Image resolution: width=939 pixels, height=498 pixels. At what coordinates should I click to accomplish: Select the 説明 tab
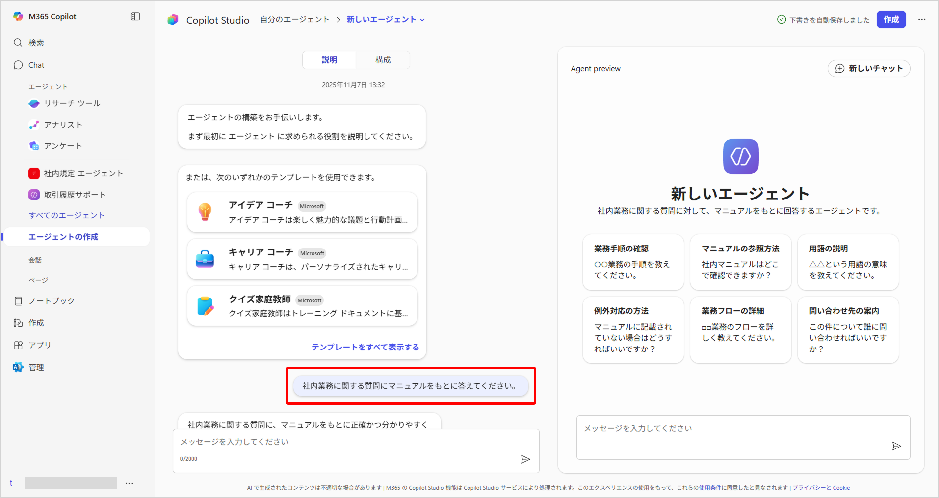(x=329, y=60)
